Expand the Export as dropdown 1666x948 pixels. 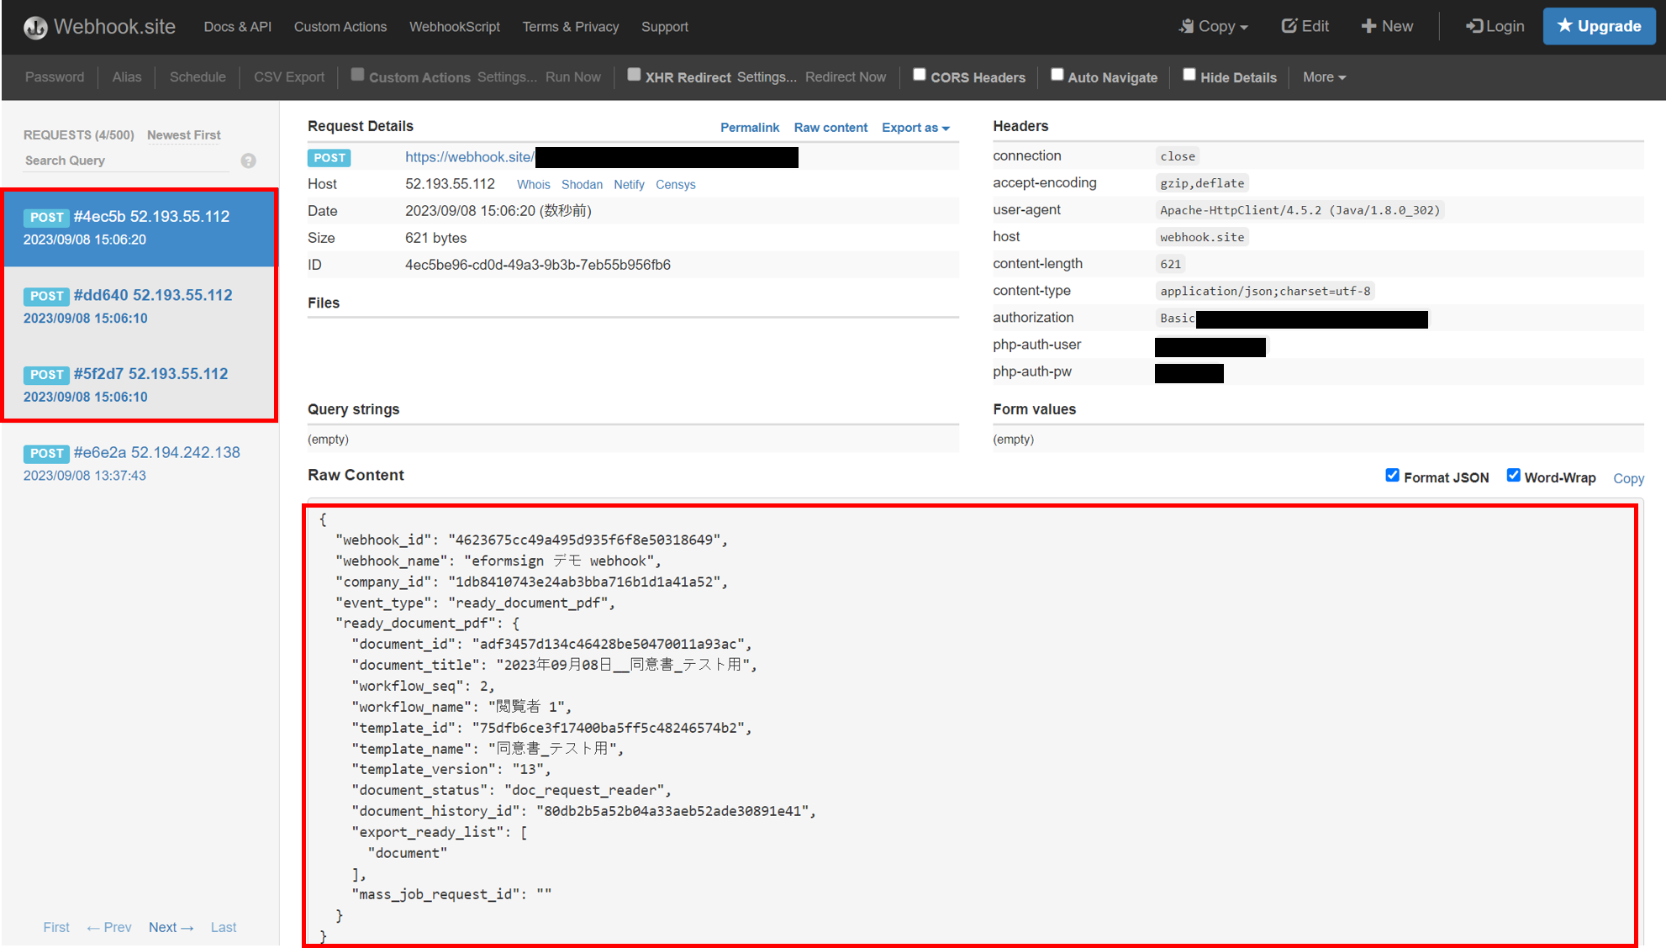(x=915, y=128)
